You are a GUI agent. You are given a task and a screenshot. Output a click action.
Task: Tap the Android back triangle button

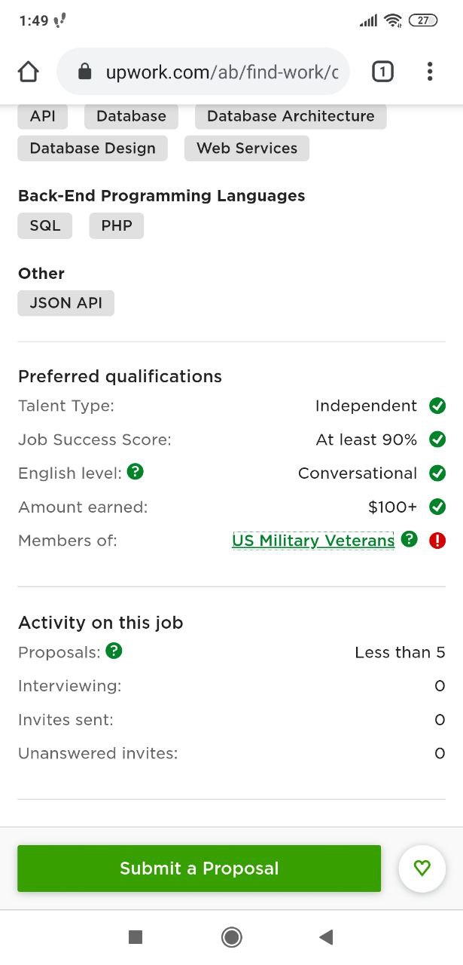(x=326, y=937)
